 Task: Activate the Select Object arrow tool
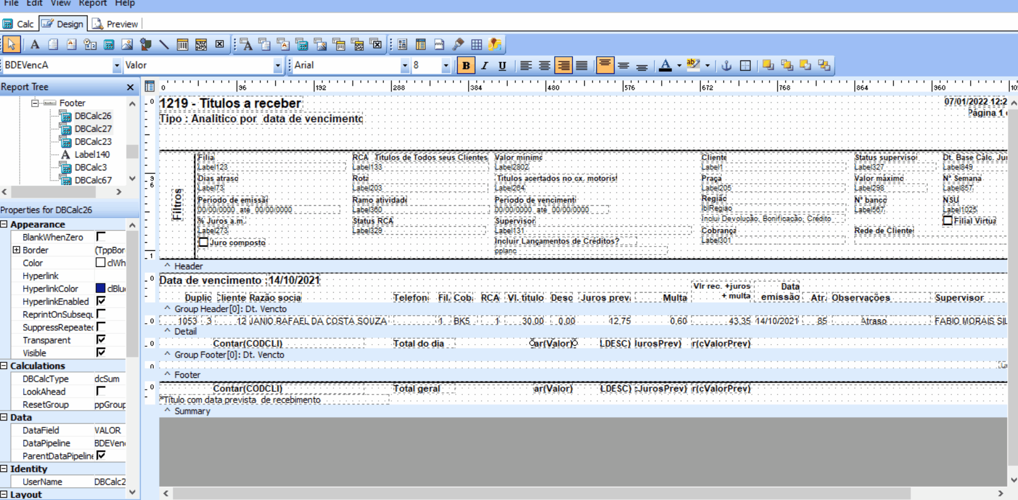pos(11,44)
